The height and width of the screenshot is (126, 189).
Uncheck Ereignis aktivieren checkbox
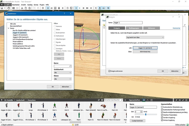click(x=109, y=71)
